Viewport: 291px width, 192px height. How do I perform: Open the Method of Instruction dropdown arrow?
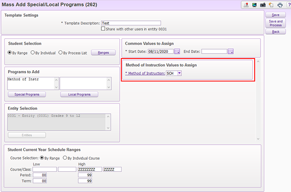click(x=179, y=73)
